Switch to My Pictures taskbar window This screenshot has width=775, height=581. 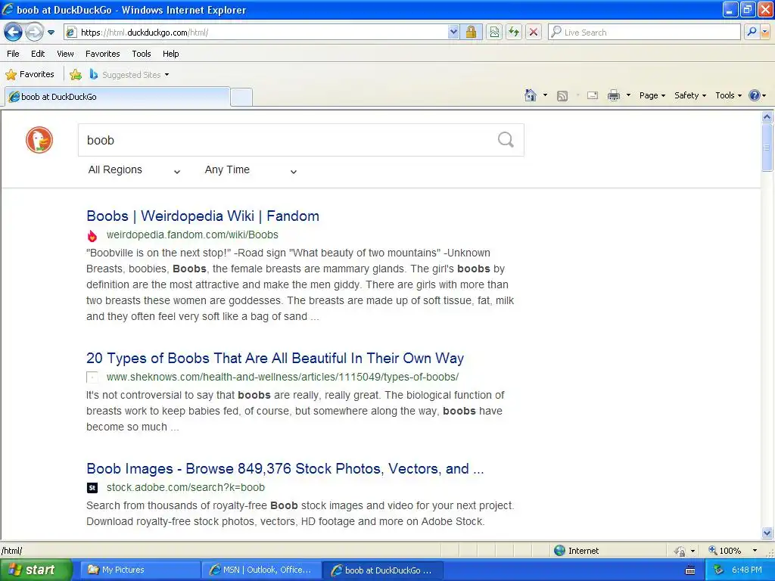click(139, 570)
